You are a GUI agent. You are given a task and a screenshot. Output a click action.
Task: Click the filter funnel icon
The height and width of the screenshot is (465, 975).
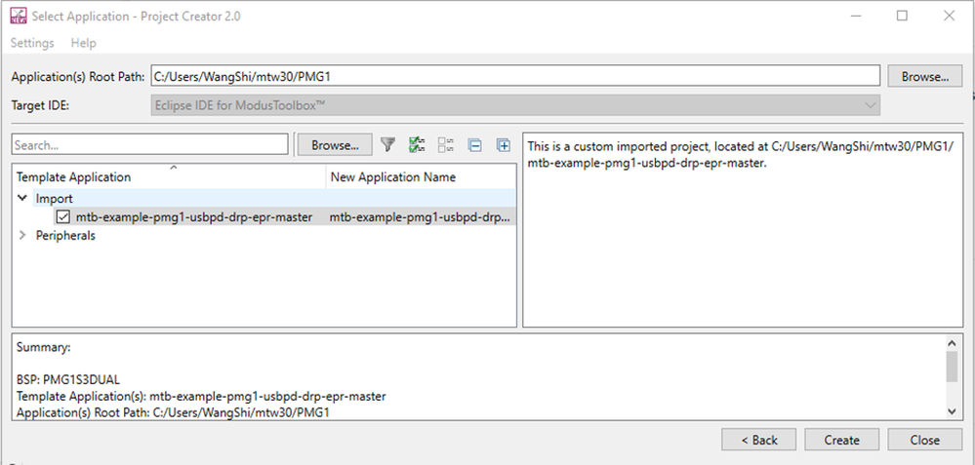coord(388,144)
